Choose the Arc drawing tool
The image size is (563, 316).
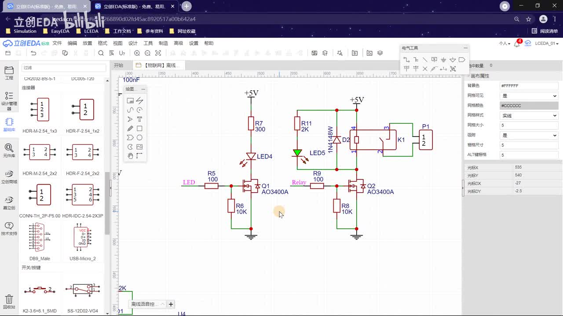click(139, 110)
